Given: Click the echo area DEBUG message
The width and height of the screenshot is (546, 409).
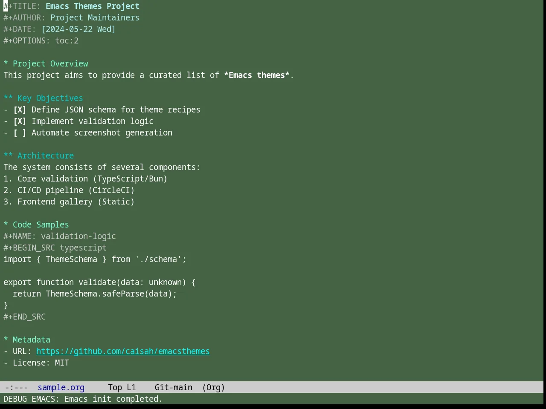Looking at the screenshot, I should (x=83, y=399).
